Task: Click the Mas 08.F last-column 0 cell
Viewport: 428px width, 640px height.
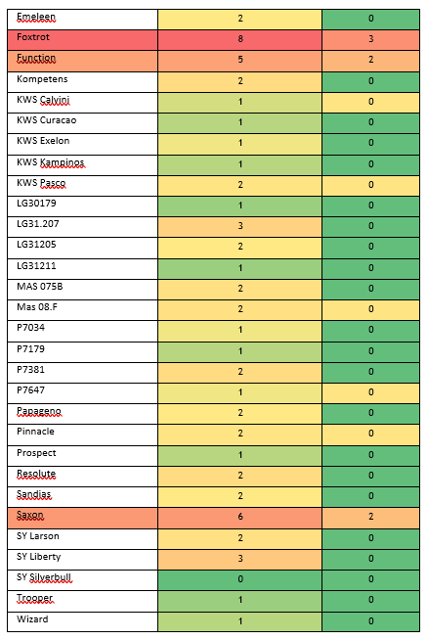Action: pos(370,310)
